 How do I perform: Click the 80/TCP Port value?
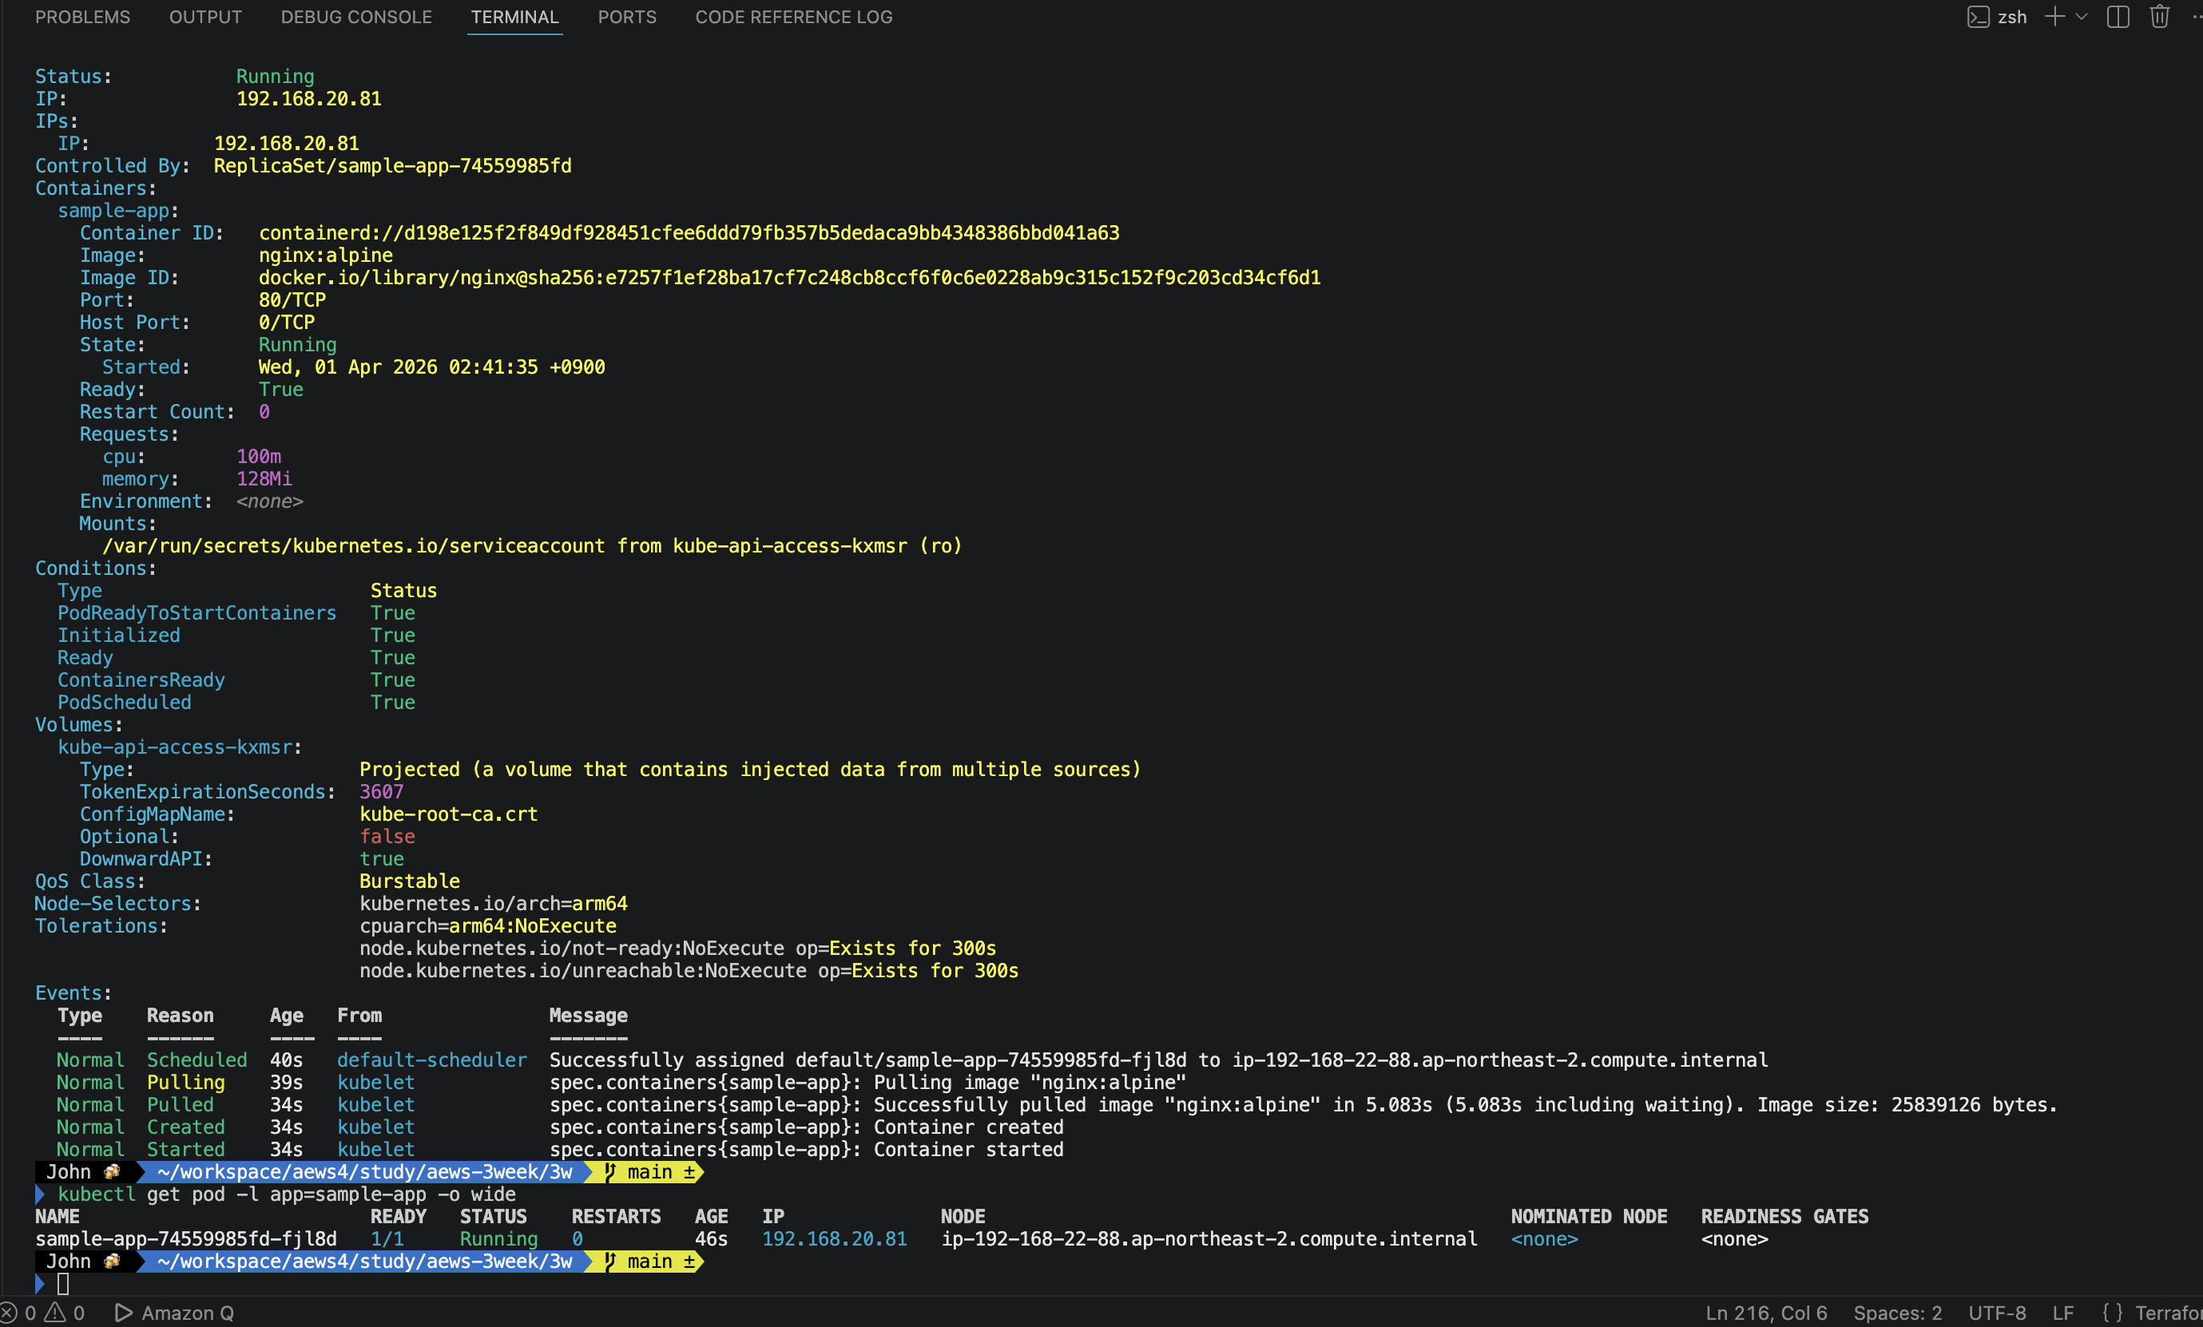coord(292,300)
